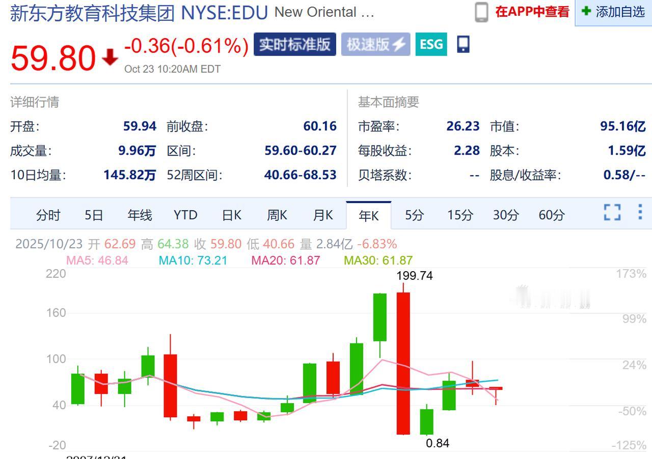Open 在APP中查看 link
Viewport: 652px width, 459px height.
pyautogui.click(x=532, y=12)
